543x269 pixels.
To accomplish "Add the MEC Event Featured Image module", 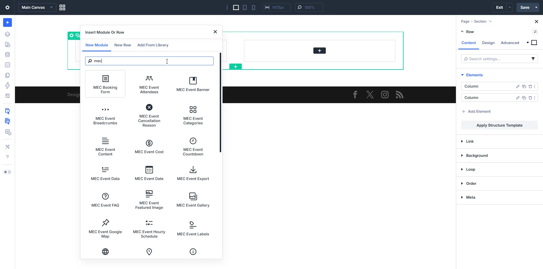I will point(149,200).
